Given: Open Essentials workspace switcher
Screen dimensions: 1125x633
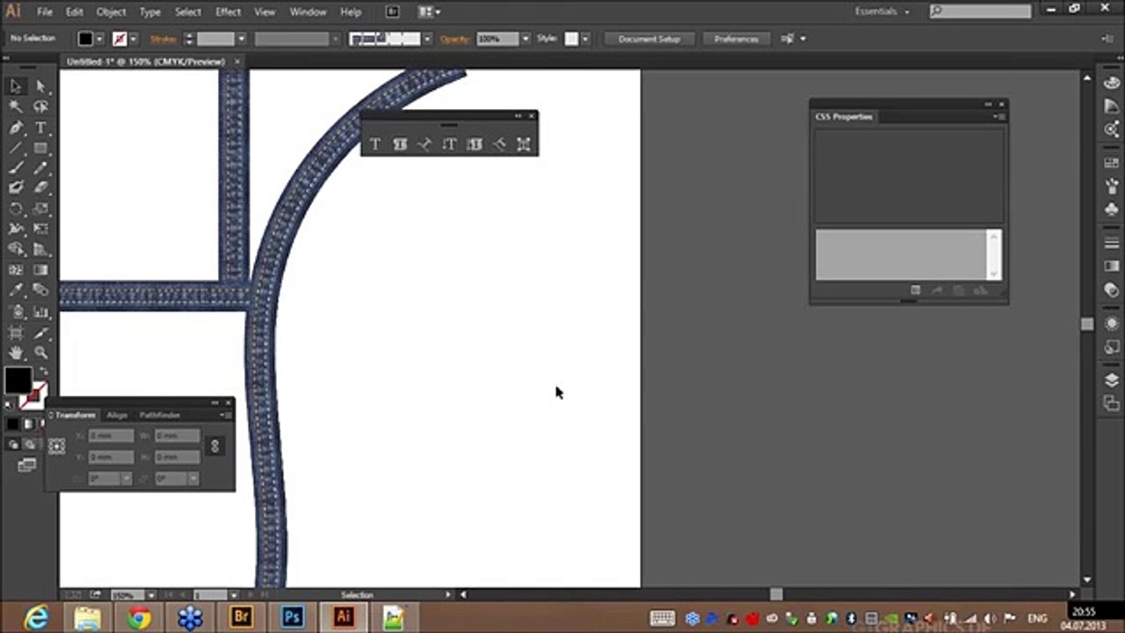Looking at the screenshot, I should coord(882,11).
